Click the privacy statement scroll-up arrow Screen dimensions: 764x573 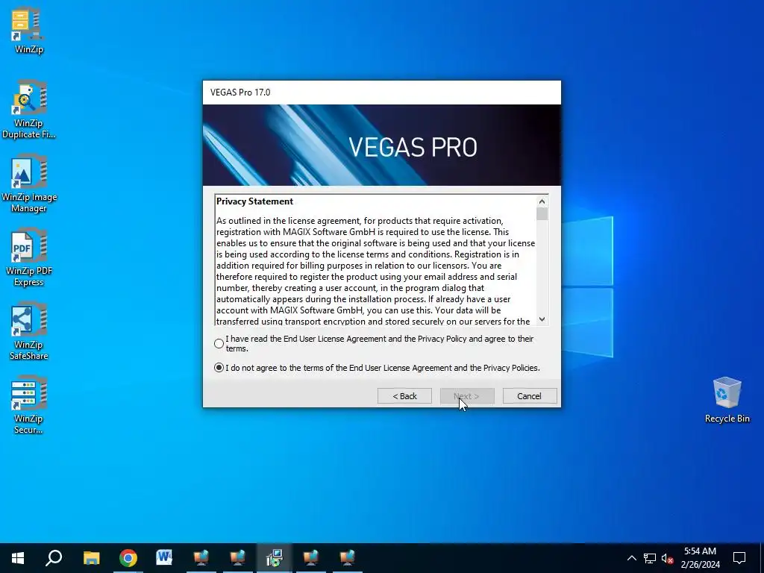point(542,201)
